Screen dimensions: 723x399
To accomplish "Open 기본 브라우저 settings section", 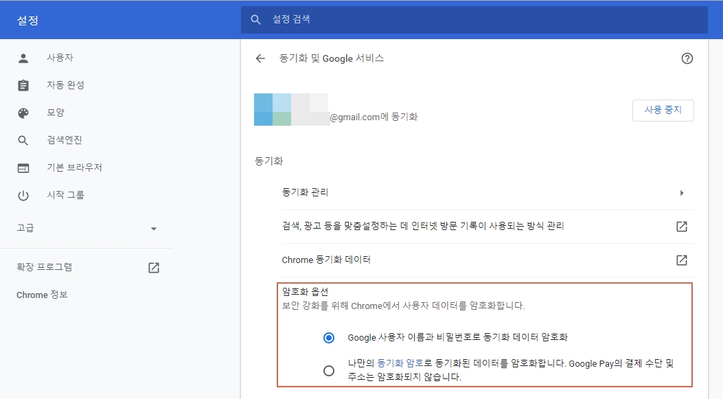I will coord(74,168).
